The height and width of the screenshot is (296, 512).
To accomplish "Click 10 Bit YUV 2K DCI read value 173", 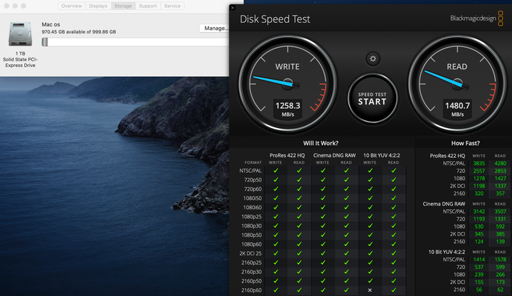I will pos(500,282).
